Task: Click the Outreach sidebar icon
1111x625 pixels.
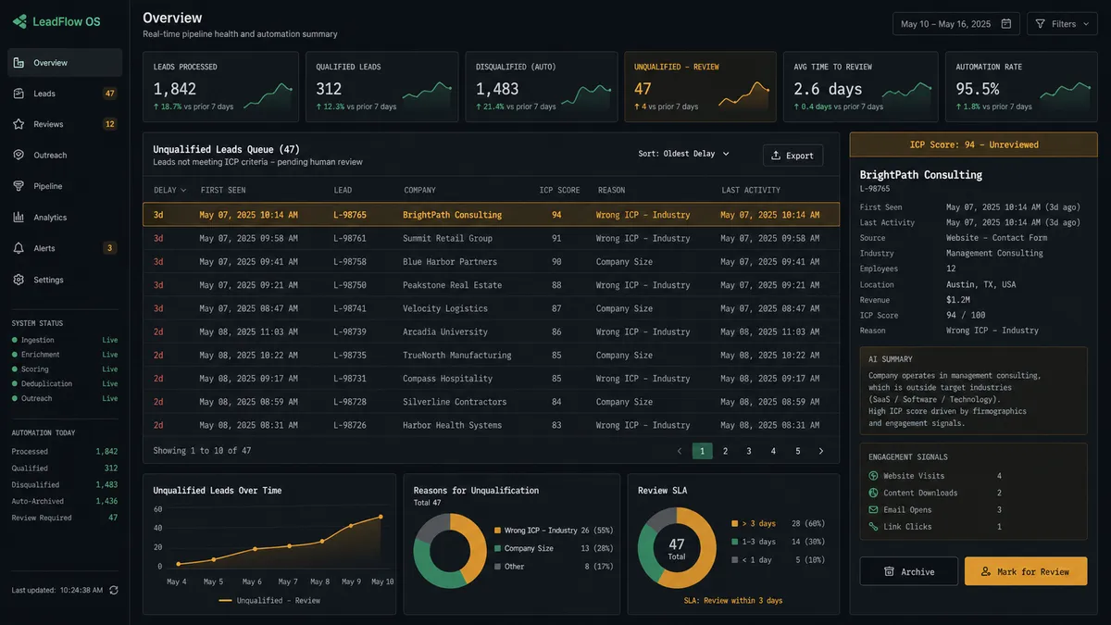Action: [x=19, y=156]
